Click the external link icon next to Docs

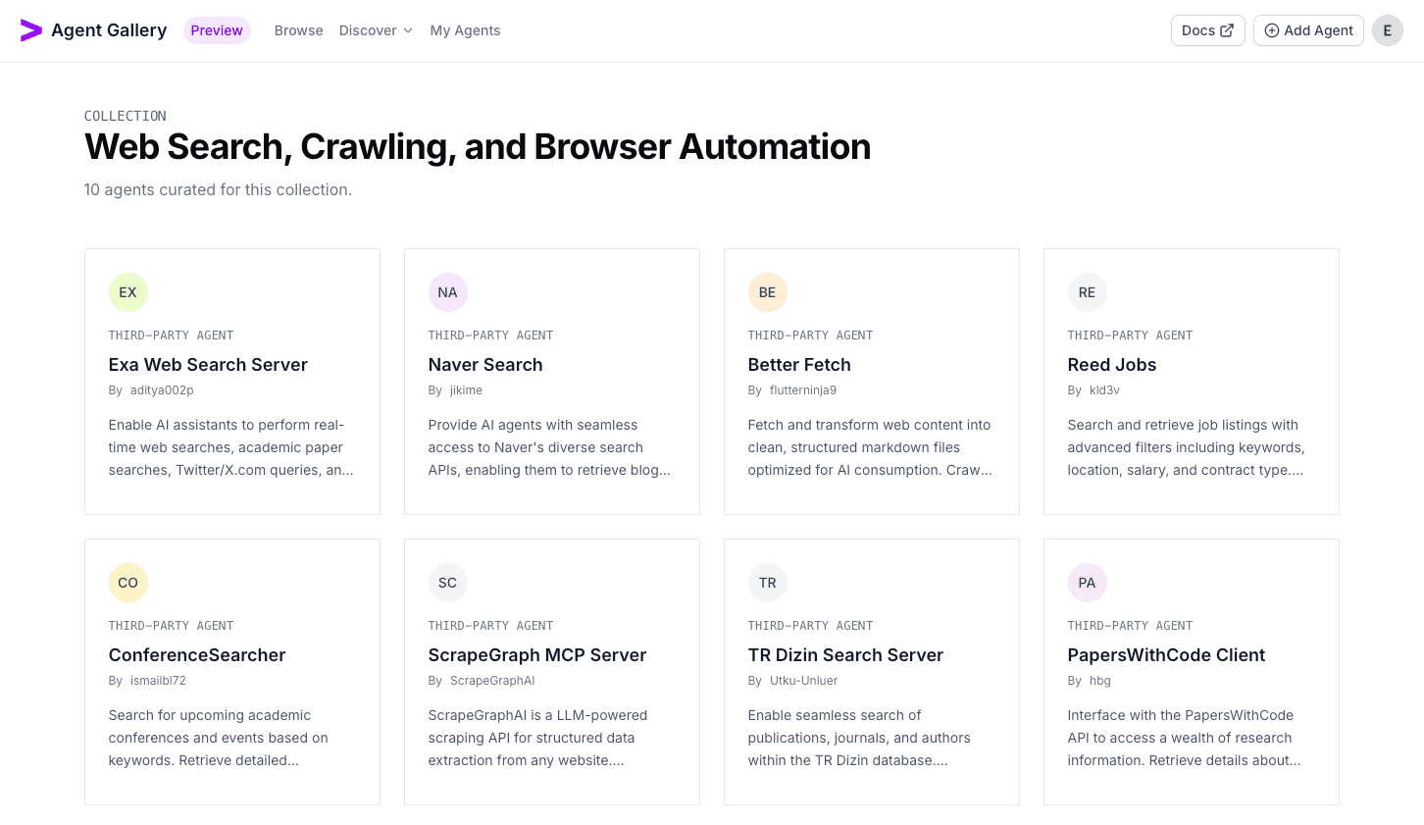[x=1227, y=30]
